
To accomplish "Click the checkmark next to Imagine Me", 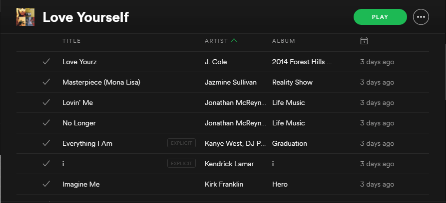I will pyautogui.click(x=46, y=184).
